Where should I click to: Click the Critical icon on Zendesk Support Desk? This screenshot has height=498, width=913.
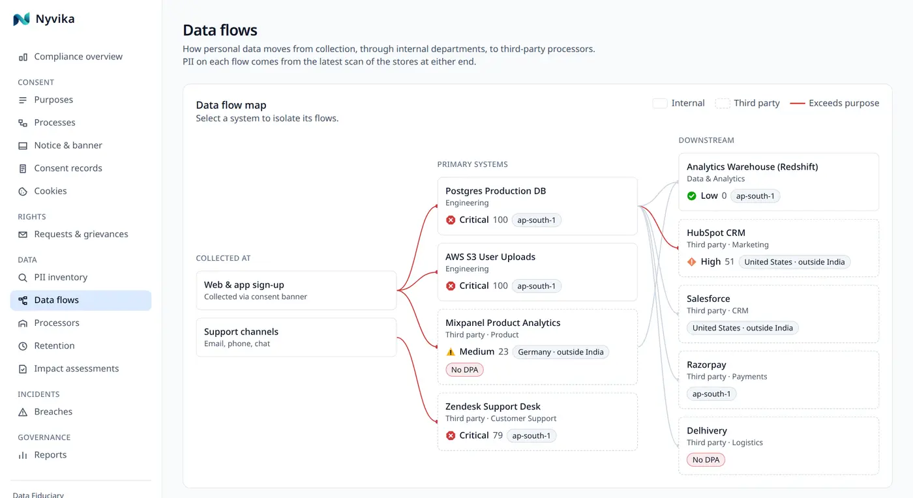[451, 435]
